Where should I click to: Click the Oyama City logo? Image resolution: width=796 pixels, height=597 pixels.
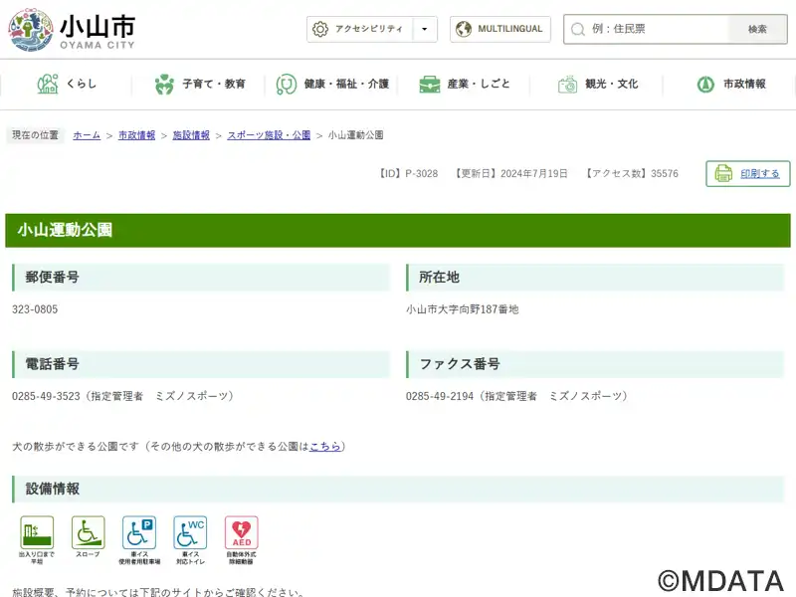[72, 30]
